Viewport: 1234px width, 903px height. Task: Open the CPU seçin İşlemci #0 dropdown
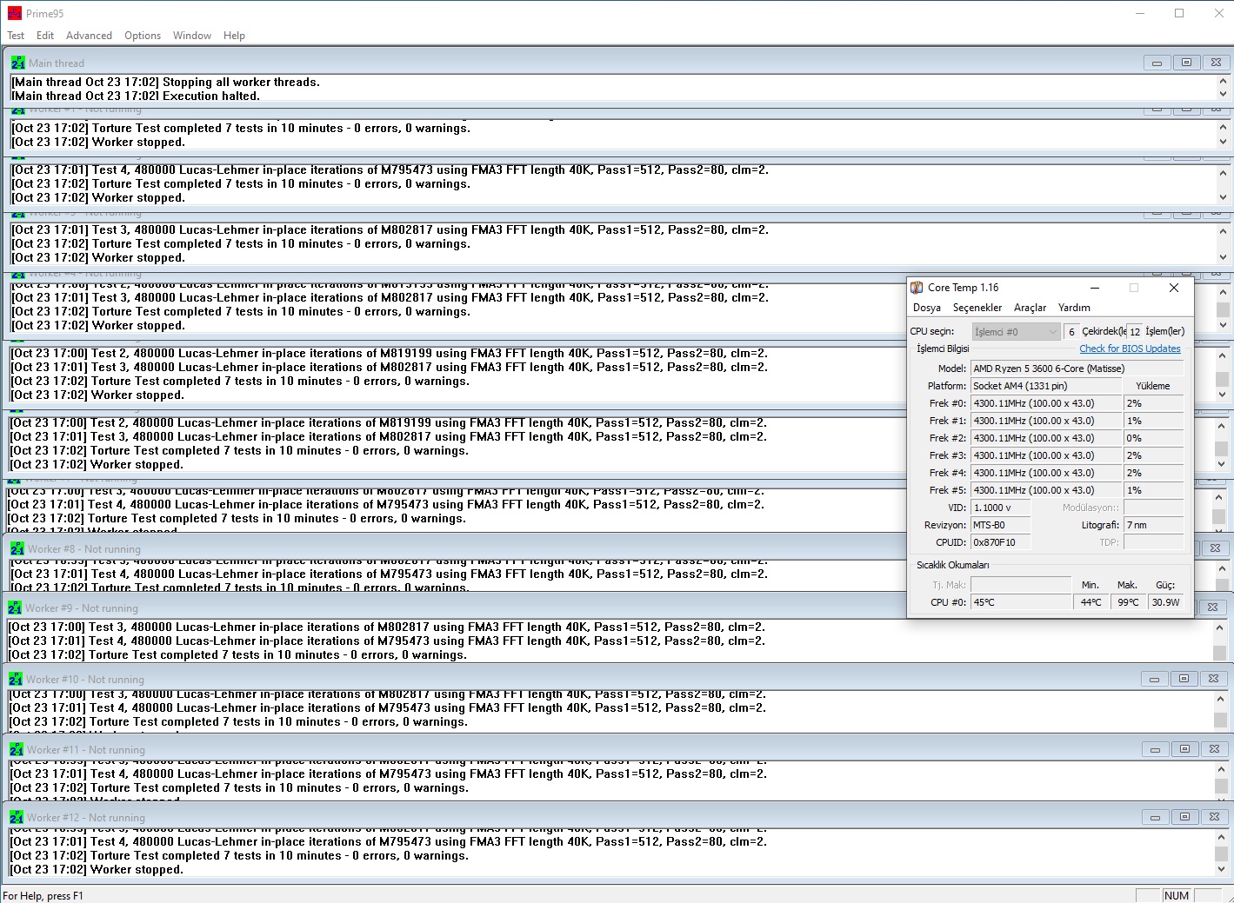[x=1016, y=332]
